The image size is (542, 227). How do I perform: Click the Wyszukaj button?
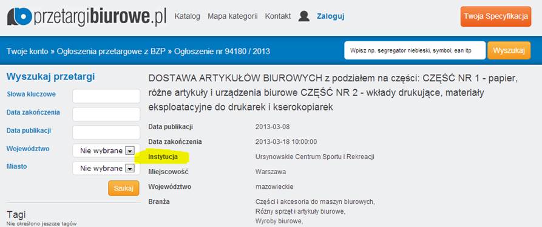pyautogui.click(x=509, y=50)
